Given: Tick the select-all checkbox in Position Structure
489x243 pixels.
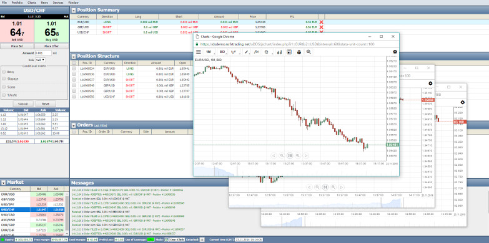Looking at the screenshot, I should click(x=74, y=63).
